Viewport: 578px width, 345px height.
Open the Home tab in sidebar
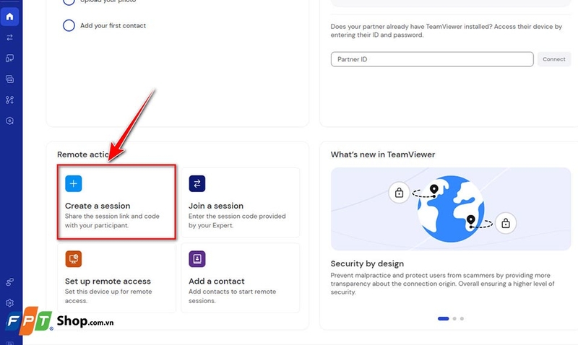tap(10, 16)
